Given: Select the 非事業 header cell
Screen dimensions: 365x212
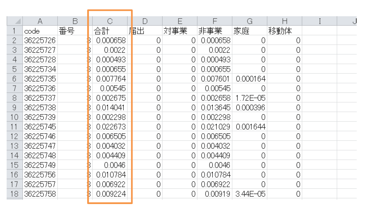Looking at the screenshot, I should point(214,31).
